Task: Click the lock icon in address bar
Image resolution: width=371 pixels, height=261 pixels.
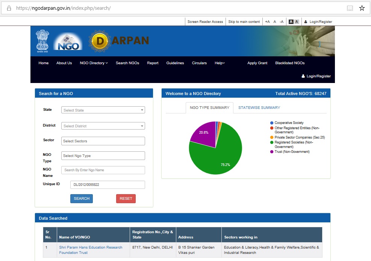Action: [9, 8]
